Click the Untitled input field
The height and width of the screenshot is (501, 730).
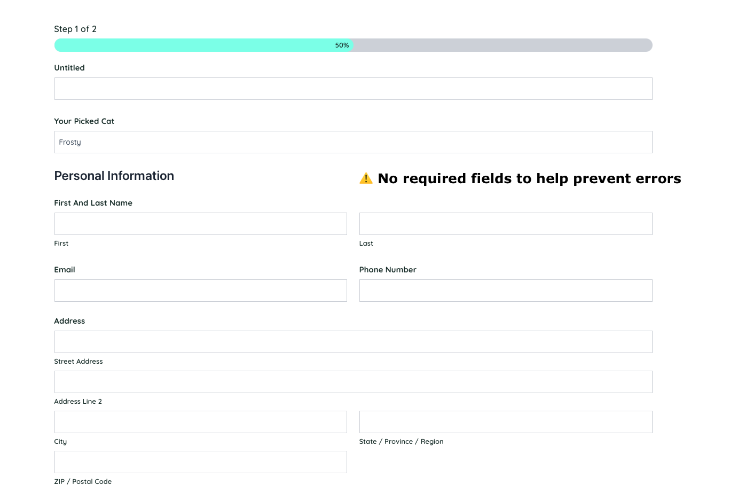coord(353,88)
